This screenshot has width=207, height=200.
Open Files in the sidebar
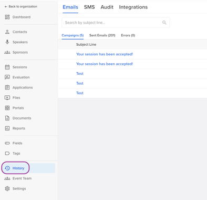(16, 97)
